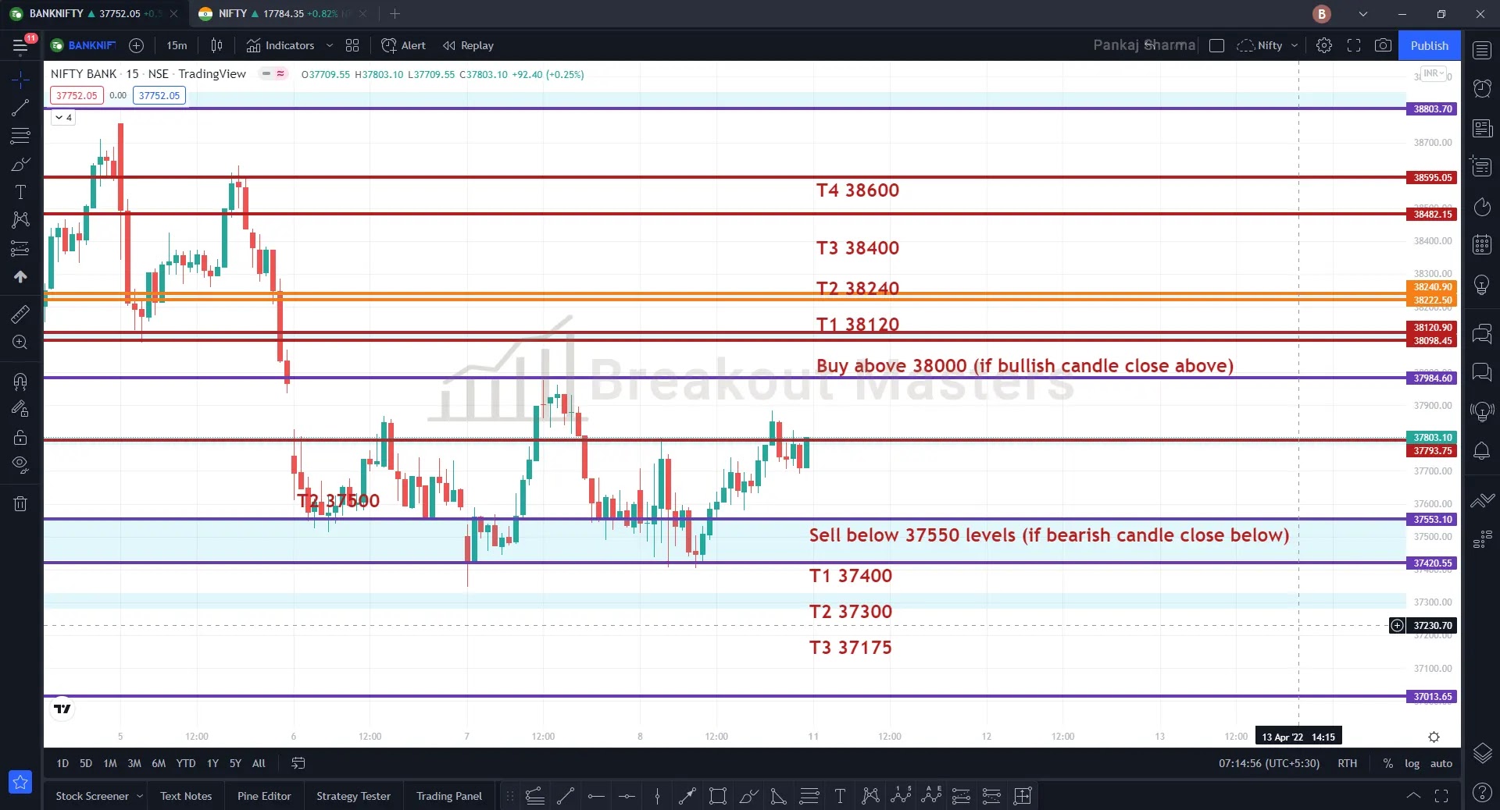Screen dimensions: 1500x810
Task: Start Bar Replay mode
Action: [x=468, y=45]
